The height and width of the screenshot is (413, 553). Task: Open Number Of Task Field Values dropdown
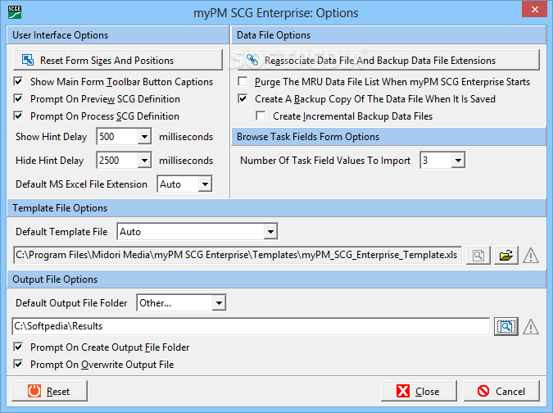(x=458, y=161)
